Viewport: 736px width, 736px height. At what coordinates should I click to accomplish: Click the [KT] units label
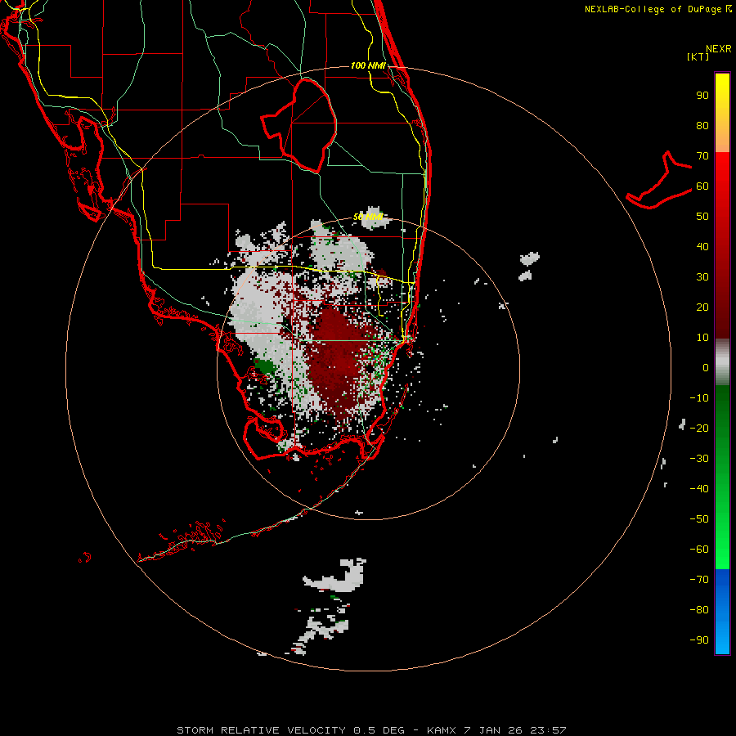[698, 56]
